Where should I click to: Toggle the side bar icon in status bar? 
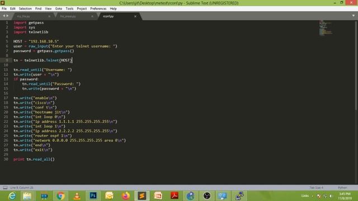pos(5,188)
